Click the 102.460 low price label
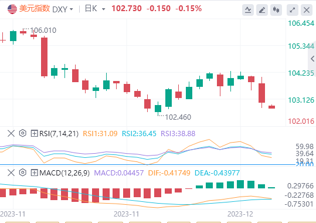 click(x=178, y=117)
